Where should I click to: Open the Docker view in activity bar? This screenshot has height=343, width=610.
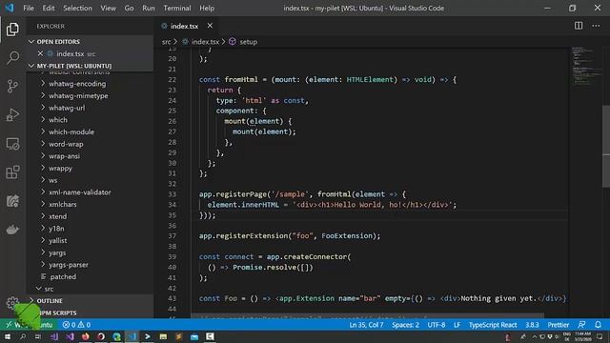12,230
